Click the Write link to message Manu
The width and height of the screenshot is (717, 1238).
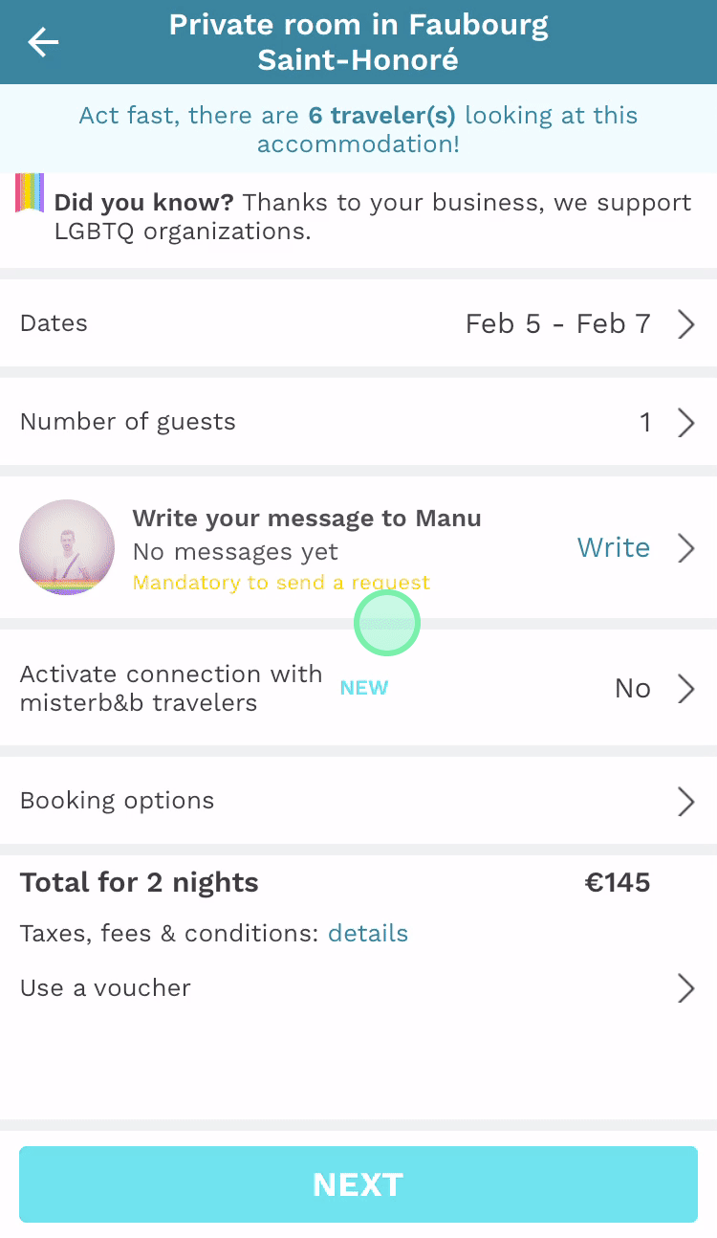tap(613, 548)
